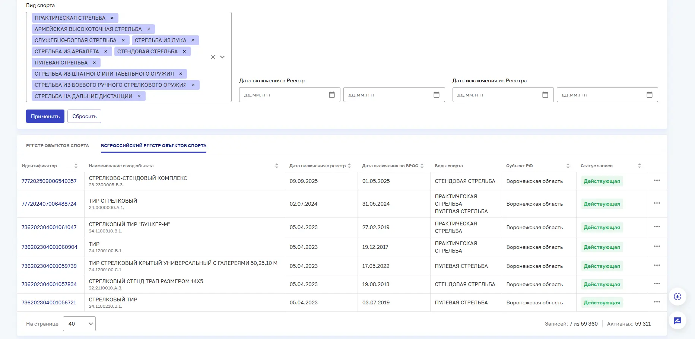Sort by Идентификатор column
The height and width of the screenshot is (339, 695).
76,166
